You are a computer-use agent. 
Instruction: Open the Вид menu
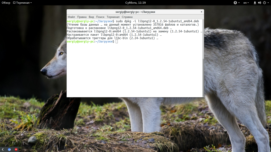pos(91,17)
